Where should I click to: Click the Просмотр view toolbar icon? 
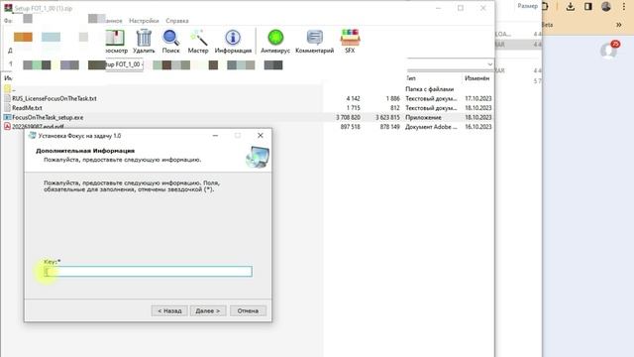pyautogui.click(x=116, y=41)
